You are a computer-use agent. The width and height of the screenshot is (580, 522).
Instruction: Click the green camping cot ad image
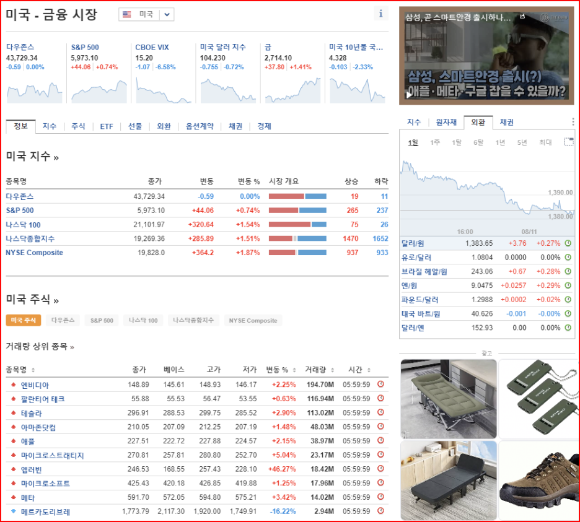coord(448,399)
